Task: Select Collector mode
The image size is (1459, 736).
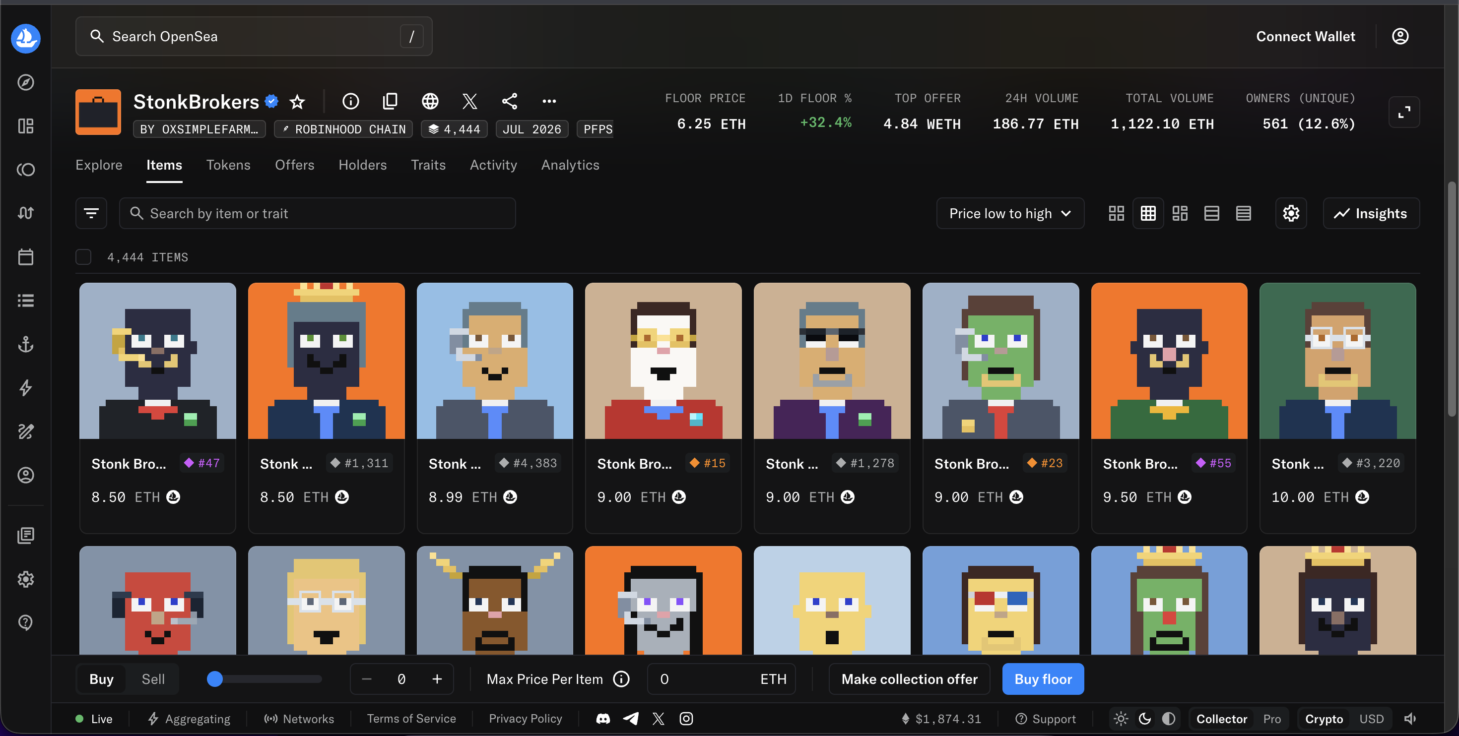Action: pos(1222,719)
